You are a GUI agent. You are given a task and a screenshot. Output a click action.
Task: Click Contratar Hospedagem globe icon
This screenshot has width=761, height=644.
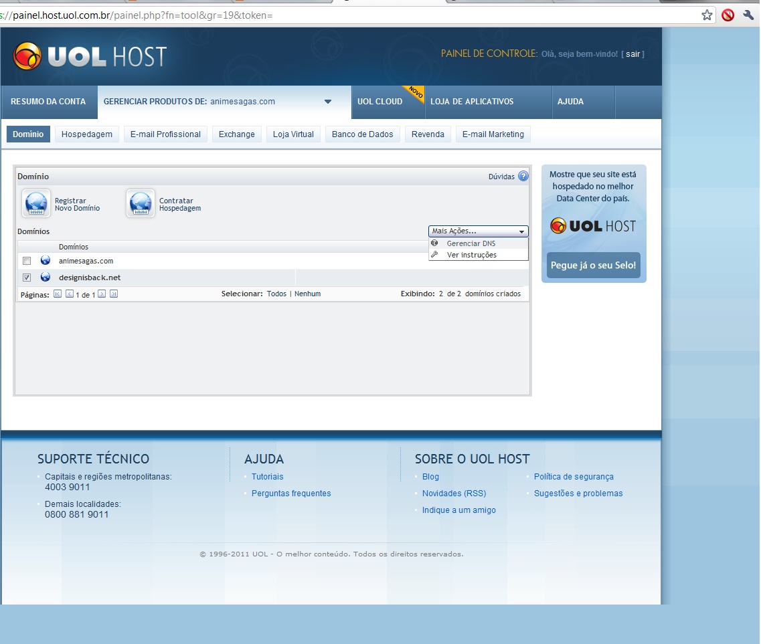coord(141,203)
